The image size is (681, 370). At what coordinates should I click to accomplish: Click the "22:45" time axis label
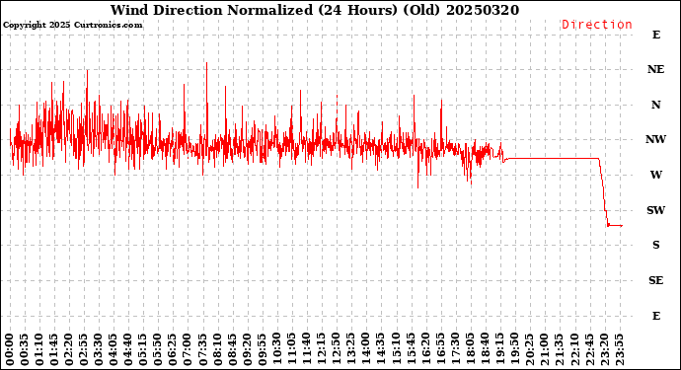(x=589, y=349)
